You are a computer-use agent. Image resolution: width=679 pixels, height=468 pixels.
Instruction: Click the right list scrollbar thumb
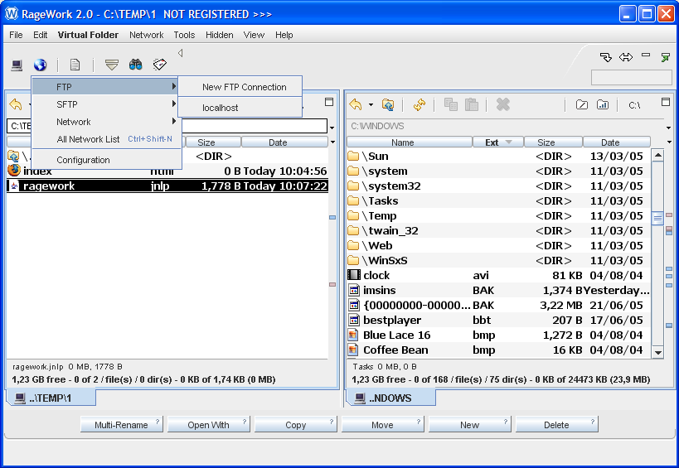point(657,218)
